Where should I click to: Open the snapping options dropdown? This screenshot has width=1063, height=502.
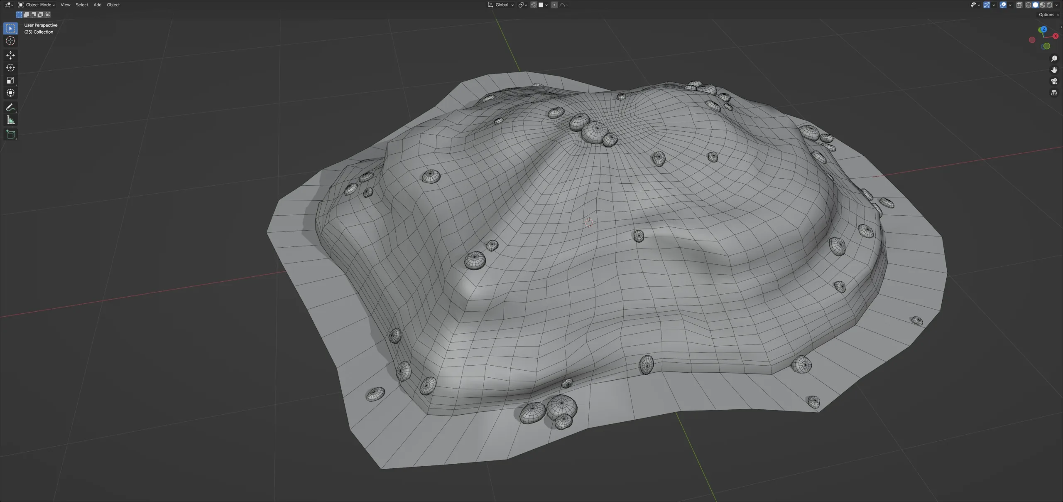point(543,5)
